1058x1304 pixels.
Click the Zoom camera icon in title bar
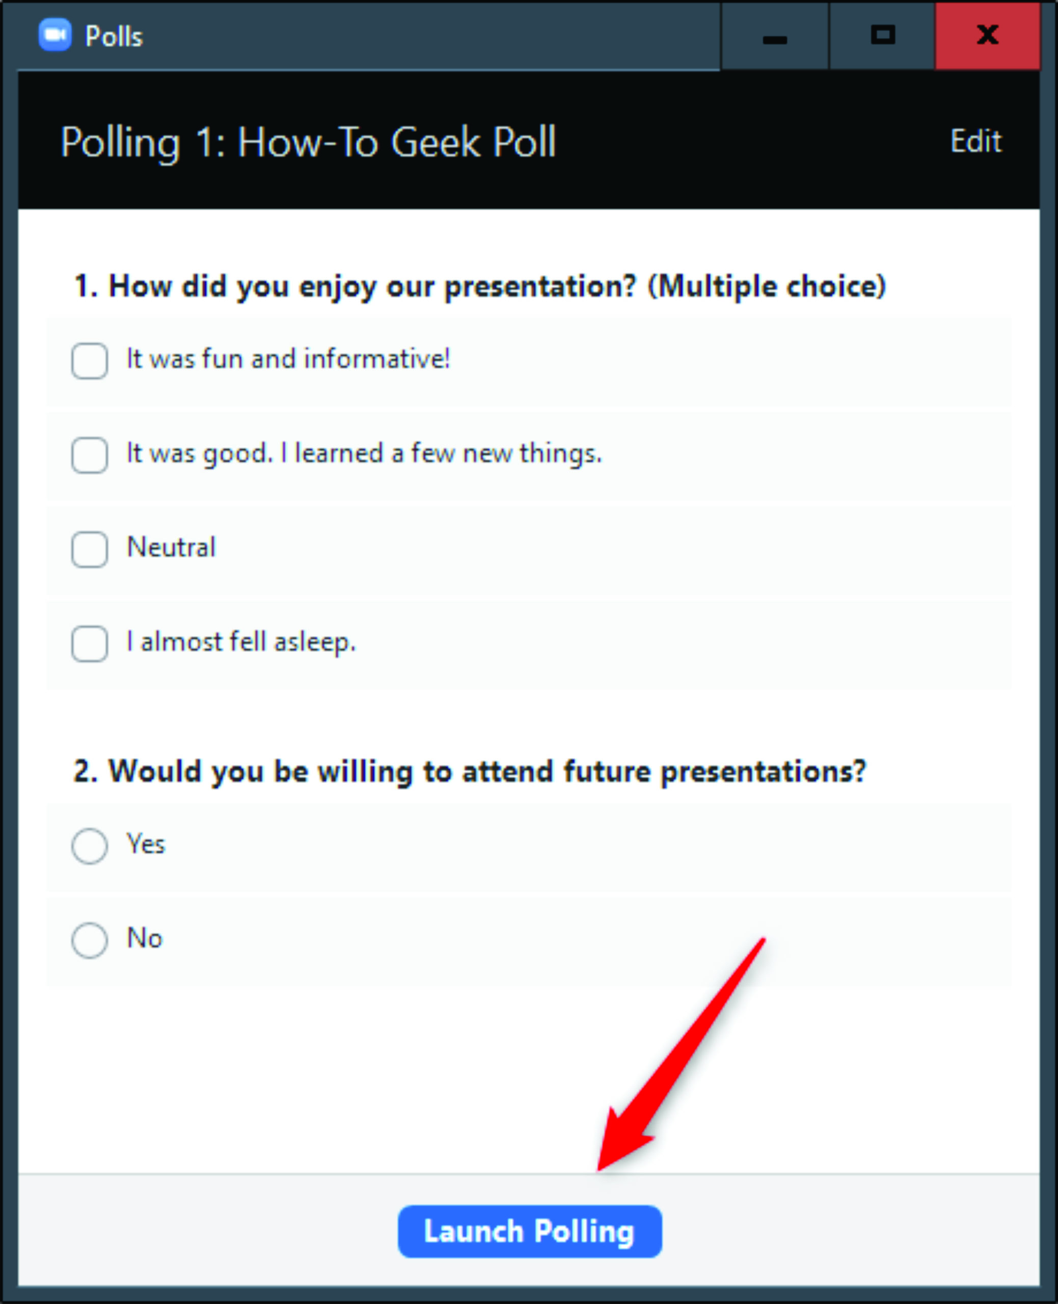click(x=55, y=35)
